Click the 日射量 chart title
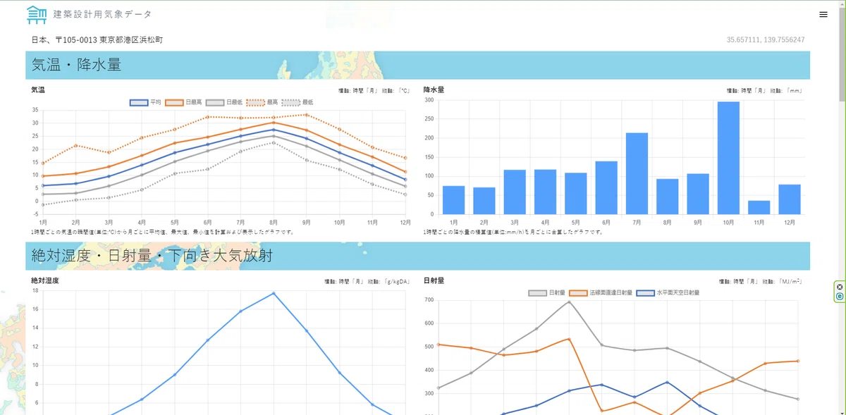This screenshot has height=415, width=846. click(x=434, y=280)
